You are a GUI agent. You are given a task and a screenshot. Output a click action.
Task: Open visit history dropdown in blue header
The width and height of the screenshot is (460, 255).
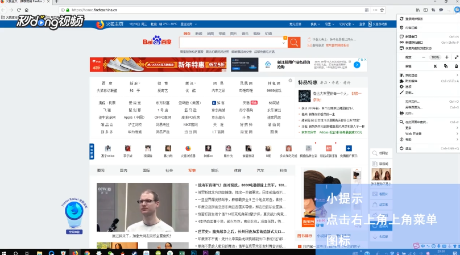347,24
